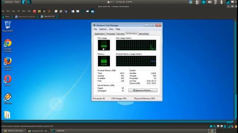
Task: Click the Up Time value 0:00:18:17
Action: (x=151, y=81)
